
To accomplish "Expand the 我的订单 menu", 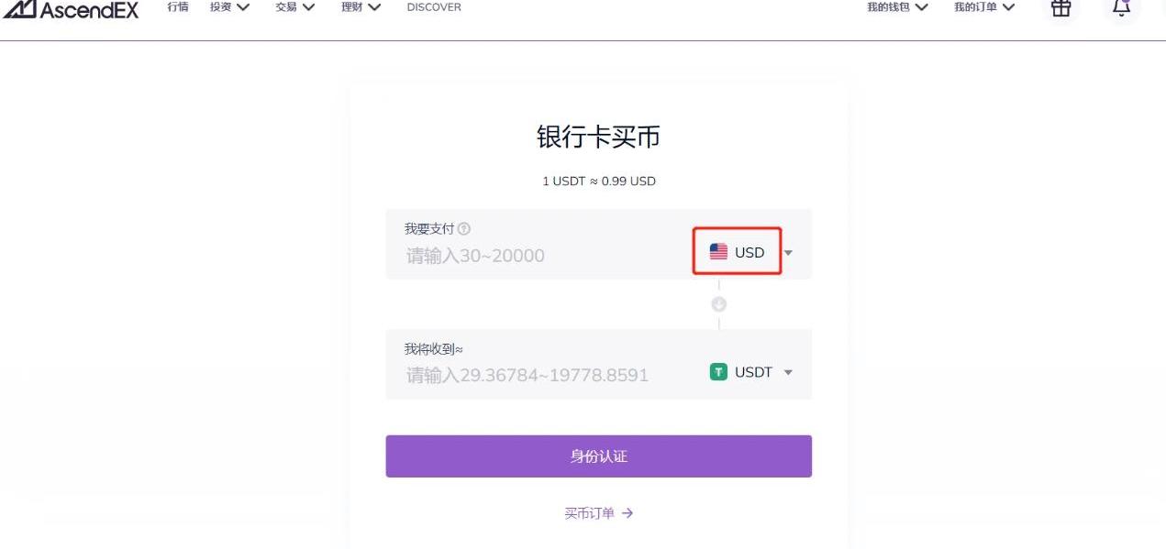I will 984,7.
